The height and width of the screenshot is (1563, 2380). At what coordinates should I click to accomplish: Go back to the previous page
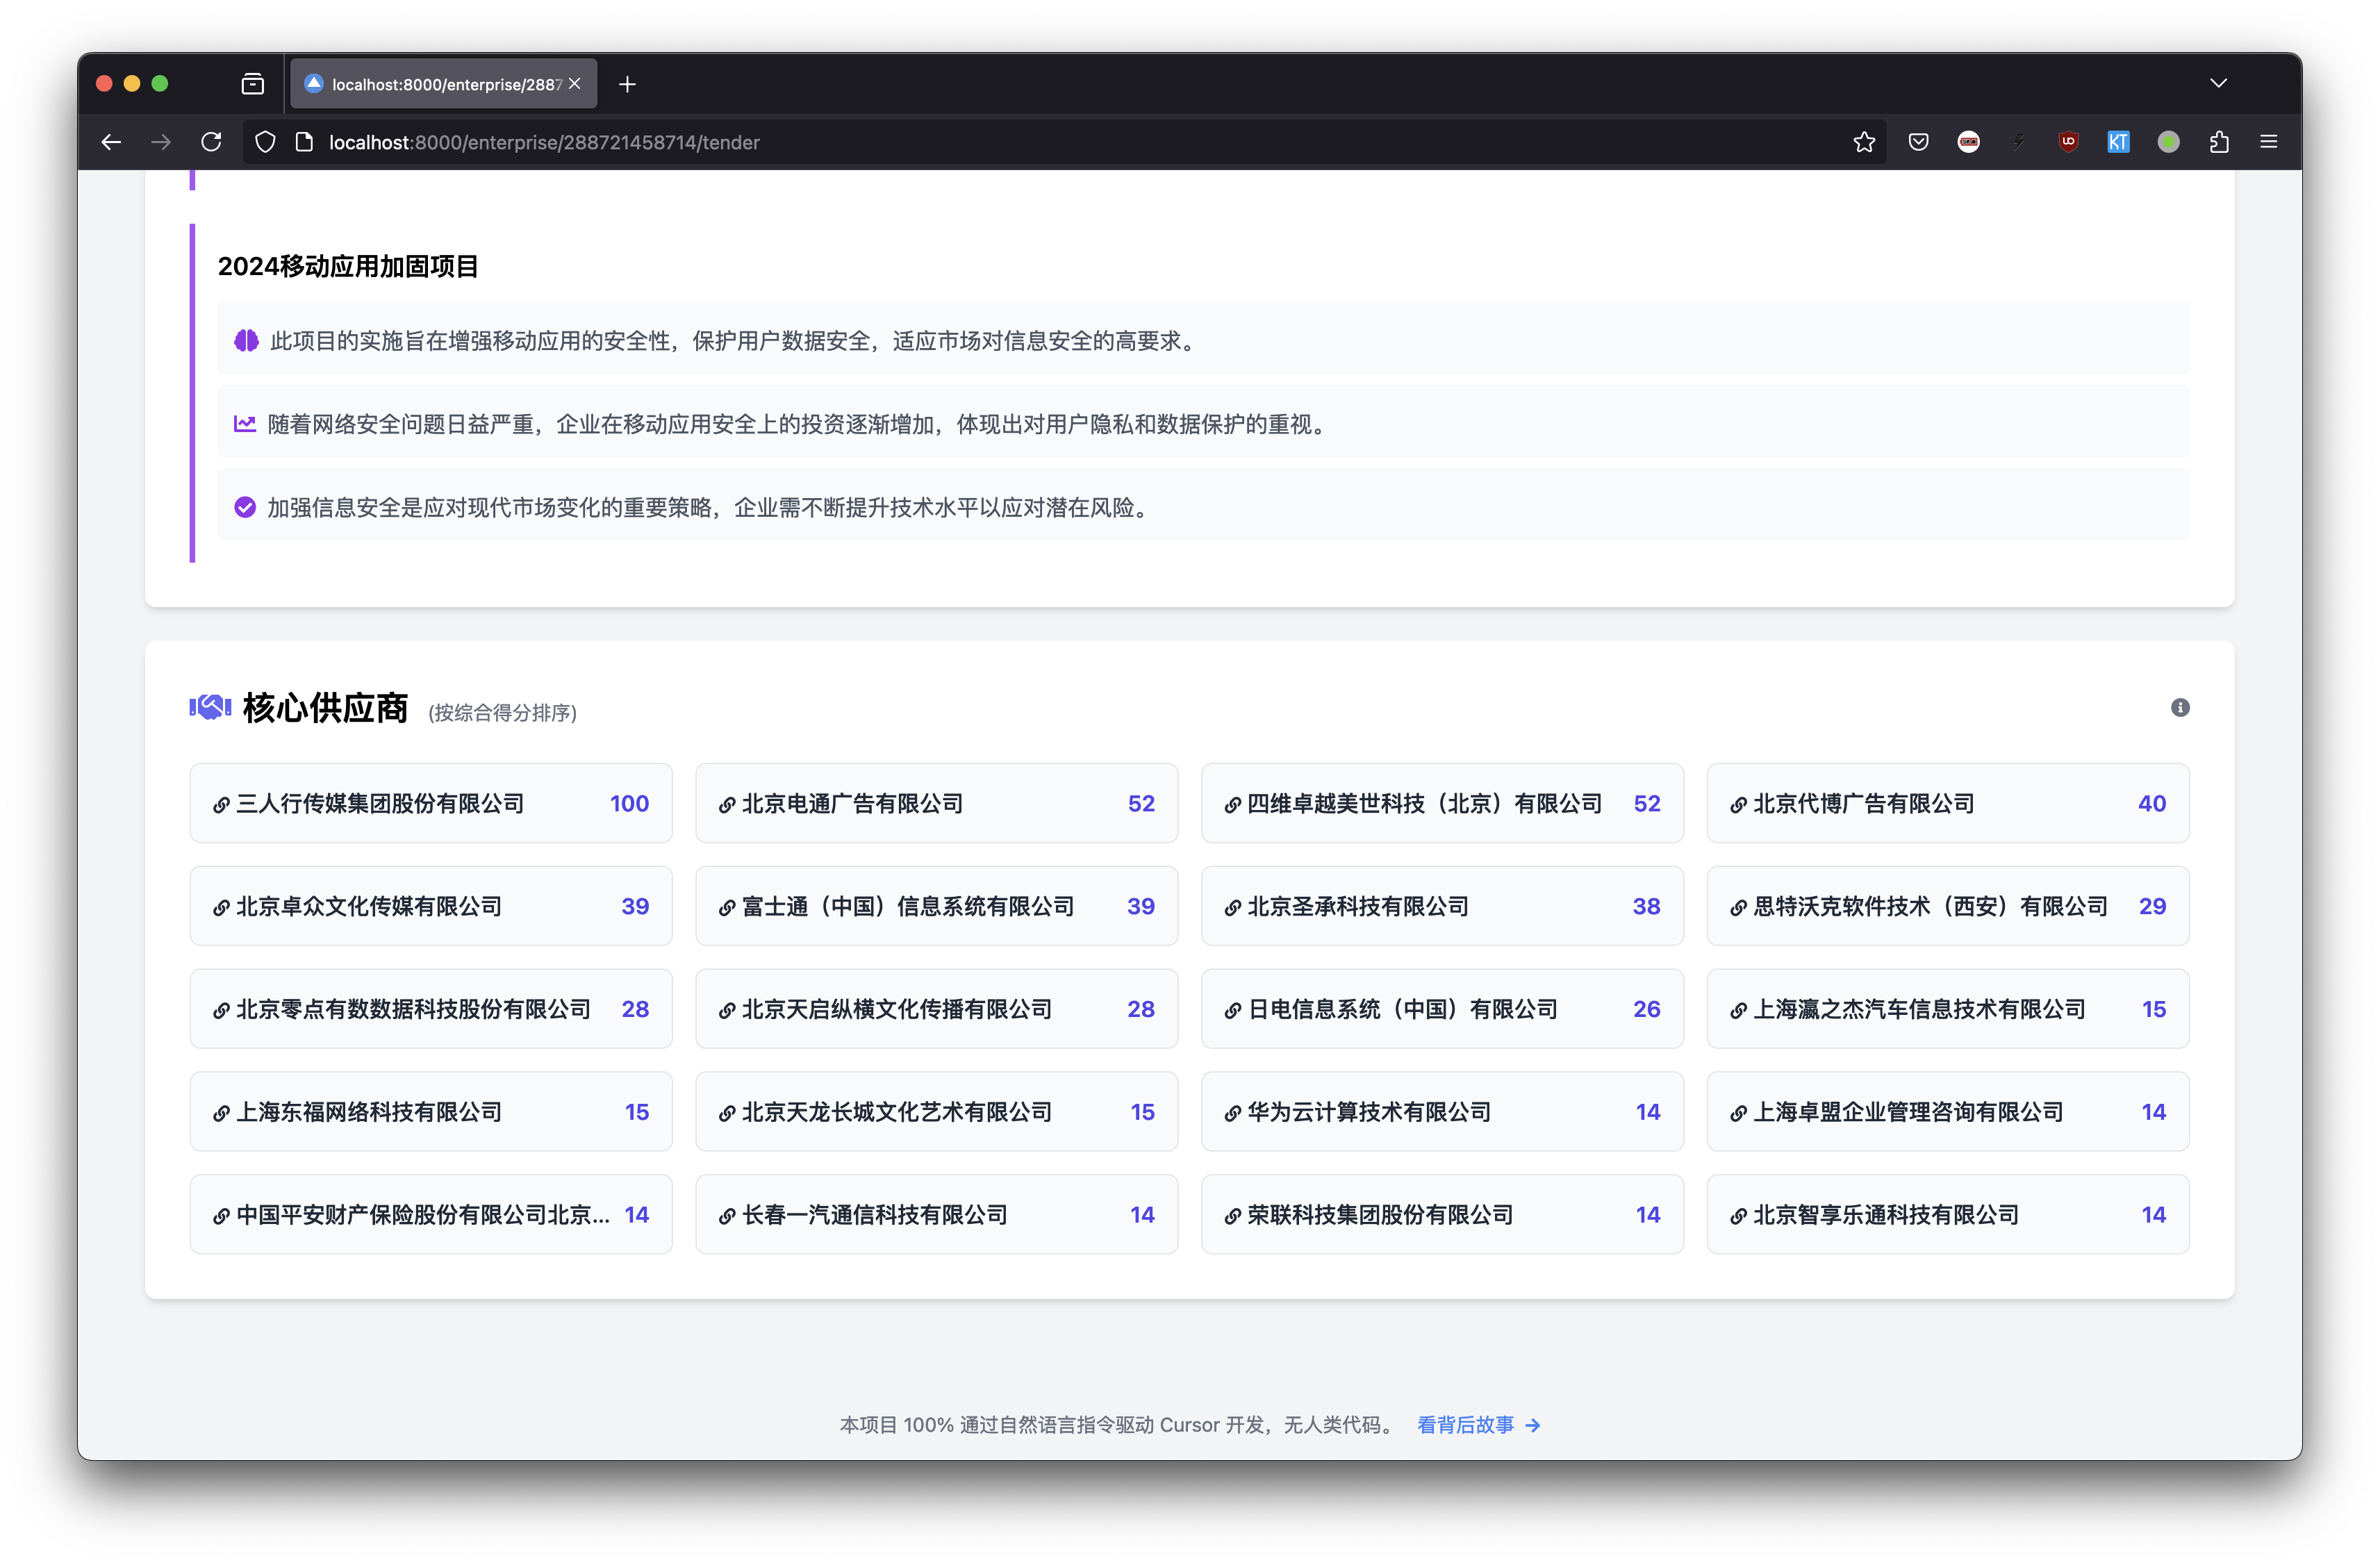[x=111, y=142]
